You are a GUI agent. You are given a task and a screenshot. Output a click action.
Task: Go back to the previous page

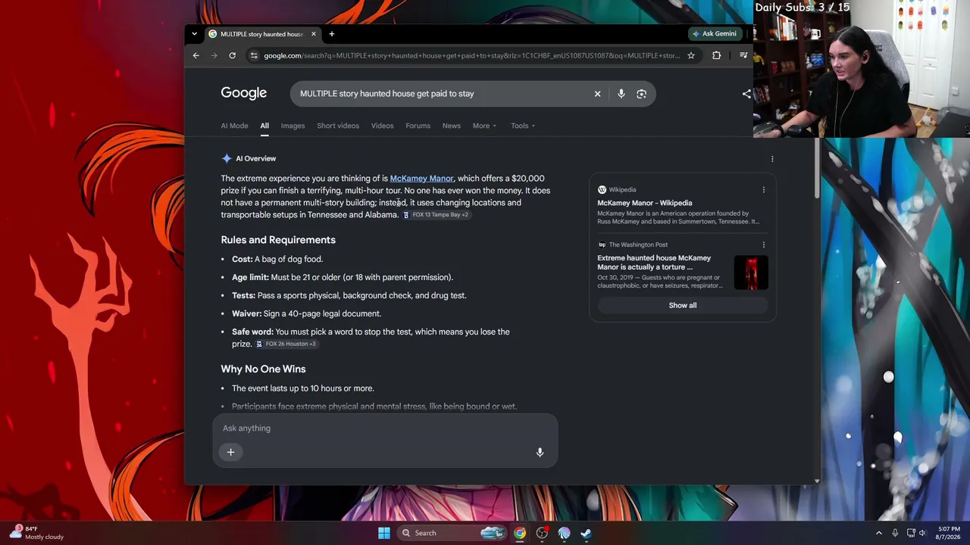pyautogui.click(x=196, y=55)
